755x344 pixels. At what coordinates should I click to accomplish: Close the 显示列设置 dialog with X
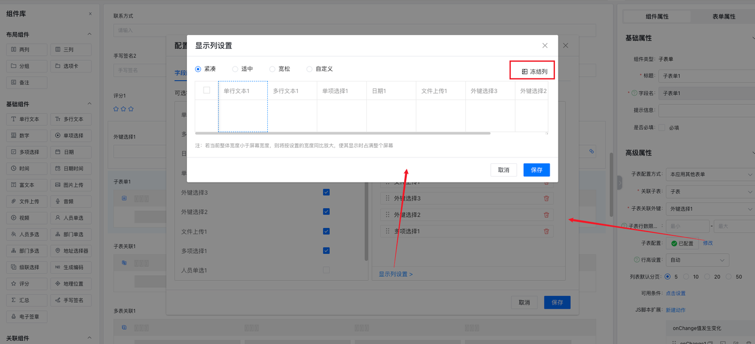pos(545,45)
